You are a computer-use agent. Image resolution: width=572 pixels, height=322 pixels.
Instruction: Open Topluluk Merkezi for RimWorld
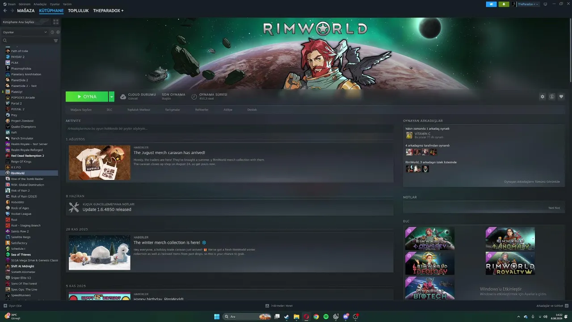pyautogui.click(x=139, y=110)
